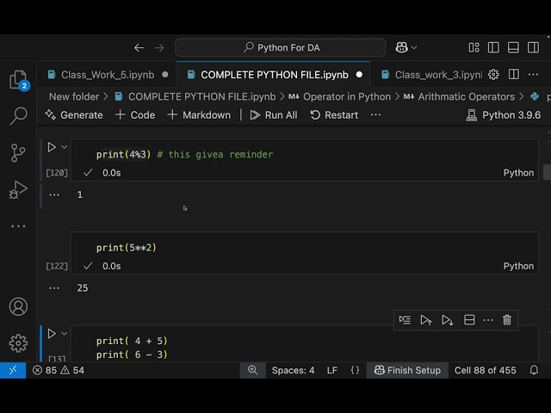Delete the cell with trash icon
551x413 pixels.
click(507, 320)
